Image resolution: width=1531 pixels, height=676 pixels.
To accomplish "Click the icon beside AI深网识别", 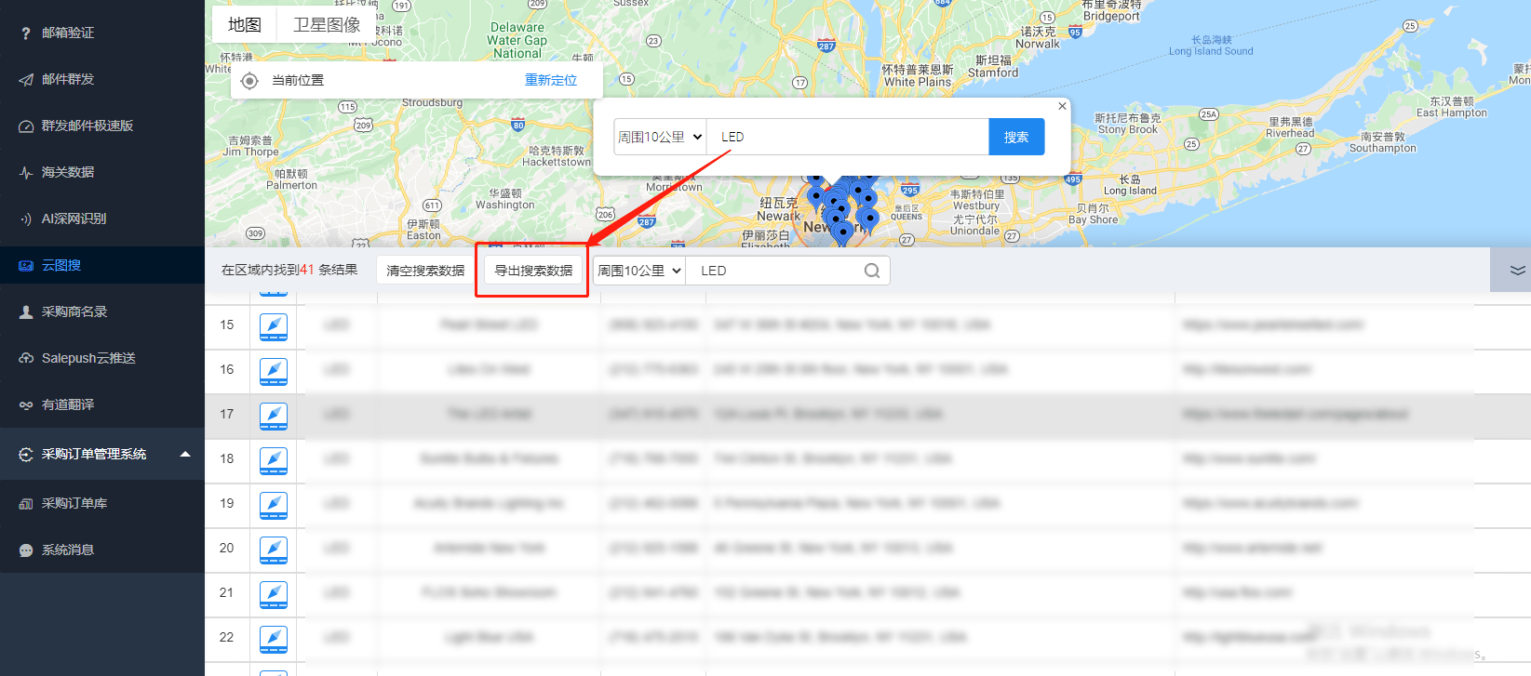I will [x=26, y=219].
